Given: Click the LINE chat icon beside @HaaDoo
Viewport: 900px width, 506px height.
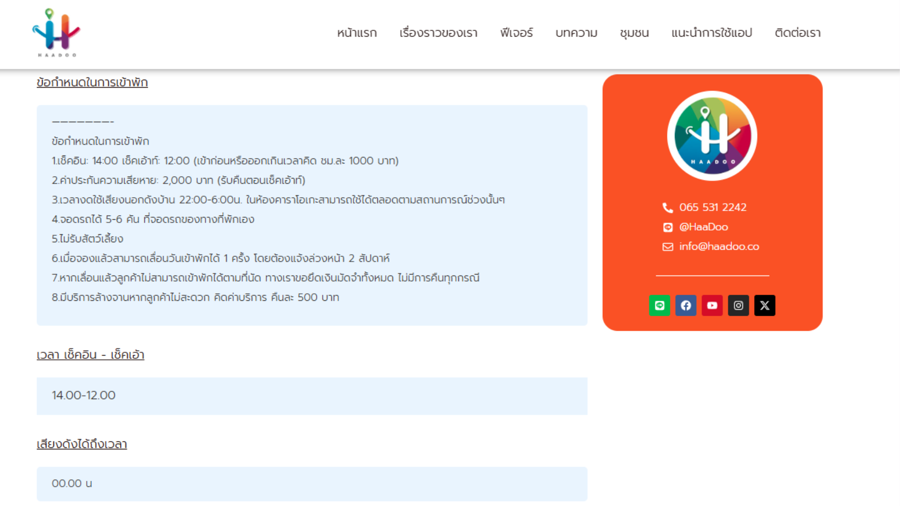Looking at the screenshot, I should point(667,227).
